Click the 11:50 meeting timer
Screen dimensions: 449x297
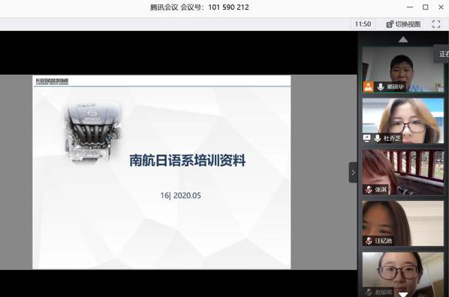coord(363,24)
